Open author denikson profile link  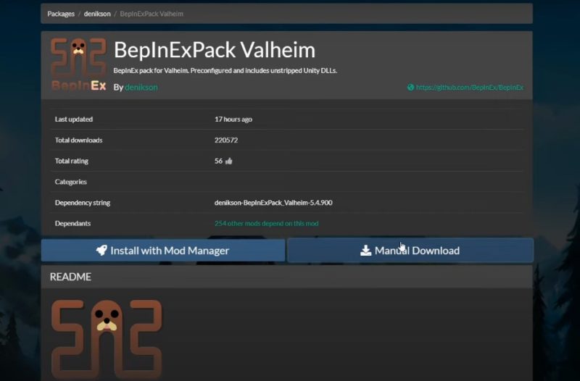click(x=141, y=87)
